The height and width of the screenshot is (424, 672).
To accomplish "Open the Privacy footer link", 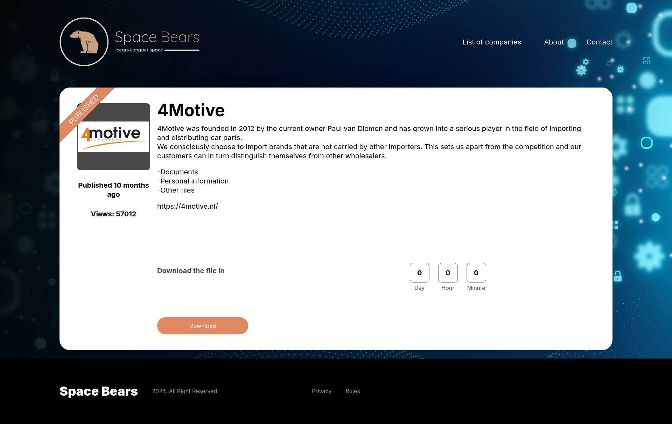I will tap(321, 391).
